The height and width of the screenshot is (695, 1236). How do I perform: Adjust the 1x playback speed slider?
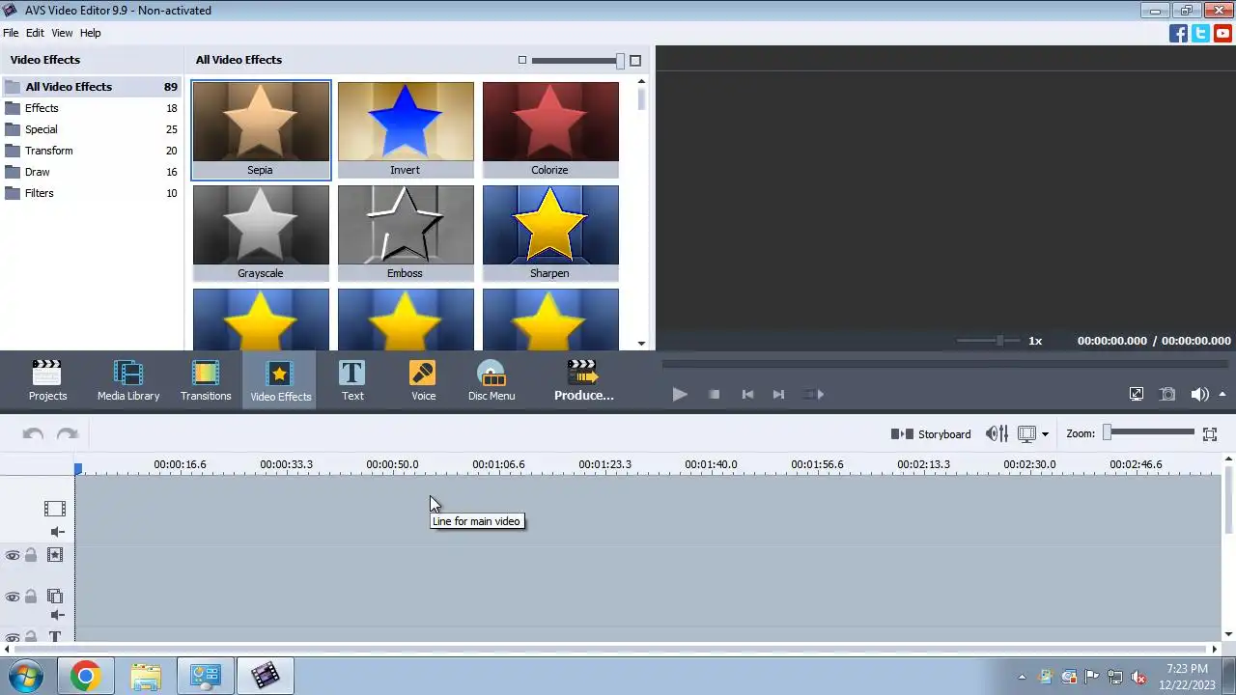(x=988, y=341)
